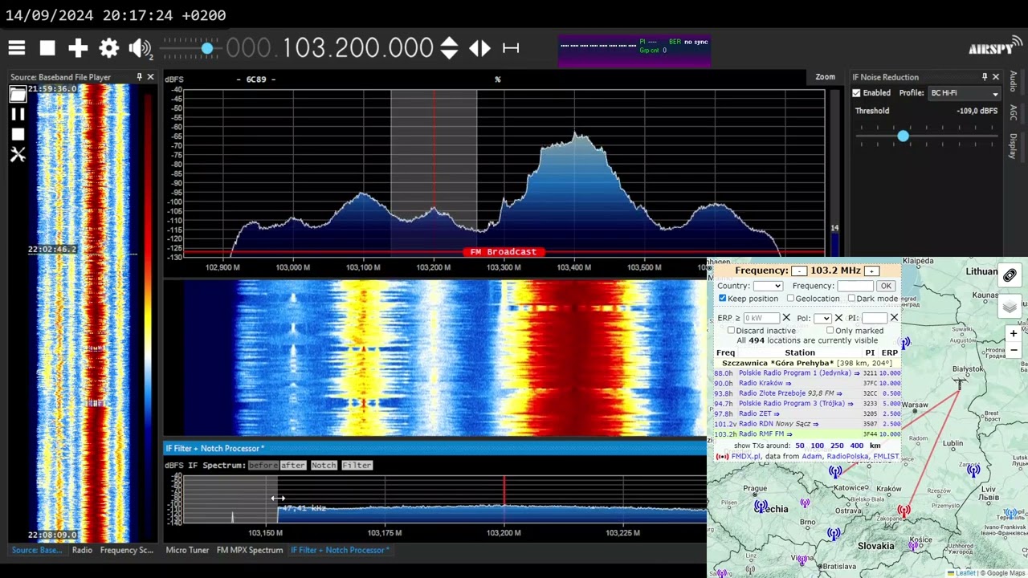The width and height of the screenshot is (1028, 578).
Task: Click the frequency step up/down arrows
Action: 449,48
